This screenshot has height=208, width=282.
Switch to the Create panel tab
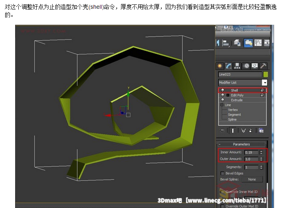click(219, 66)
